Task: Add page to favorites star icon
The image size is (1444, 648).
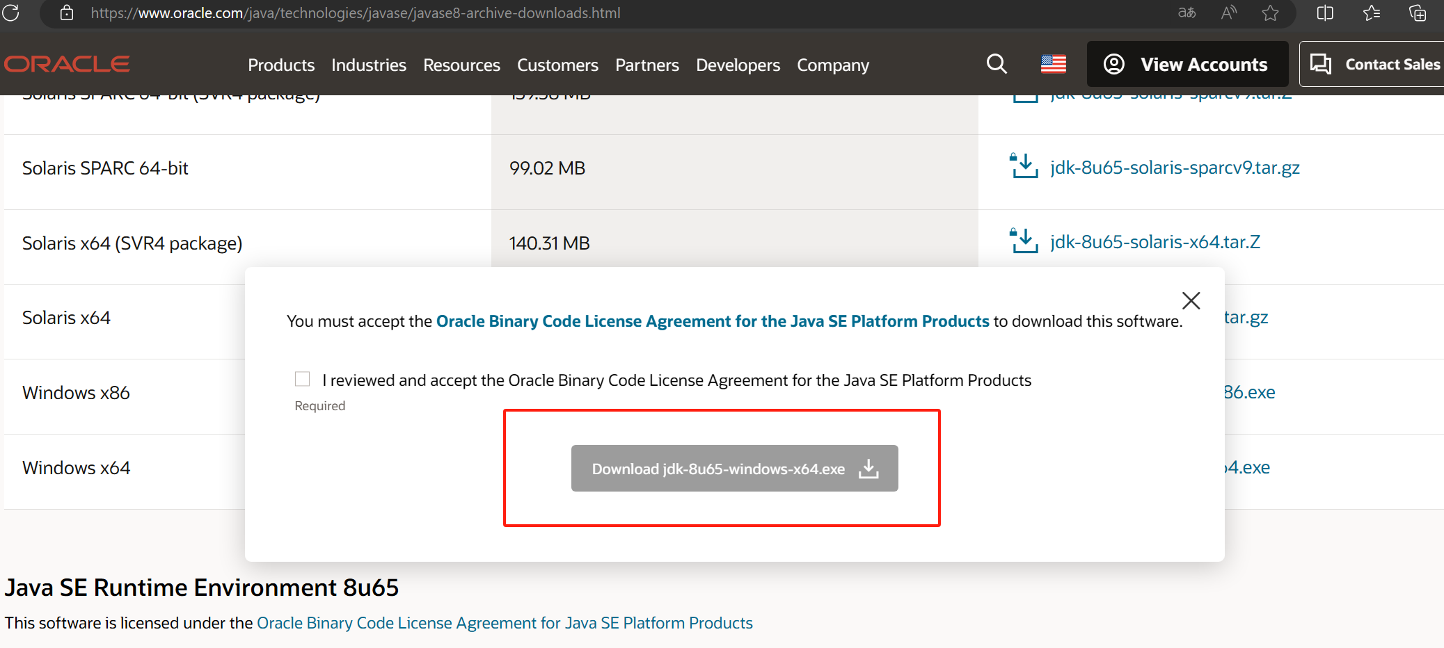Action: pos(1270,13)
